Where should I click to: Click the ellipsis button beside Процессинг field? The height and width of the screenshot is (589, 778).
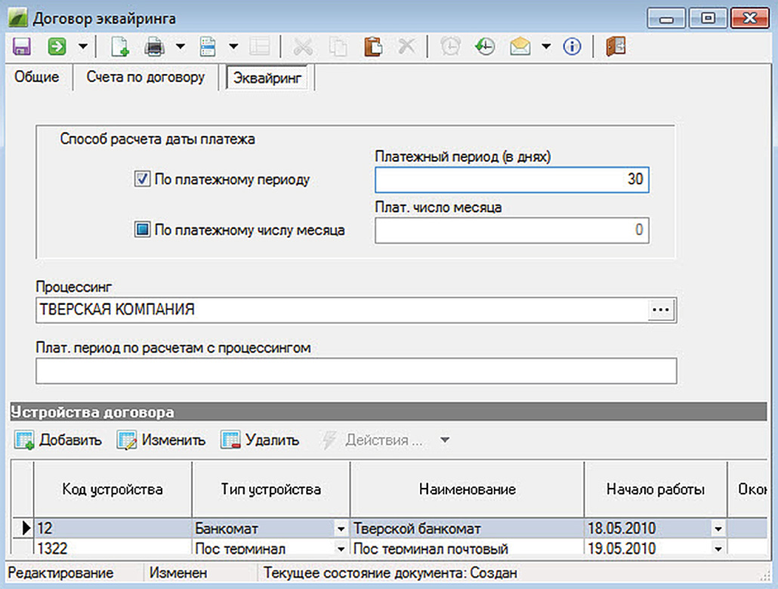pyautogui.click(x=662, y=310)
